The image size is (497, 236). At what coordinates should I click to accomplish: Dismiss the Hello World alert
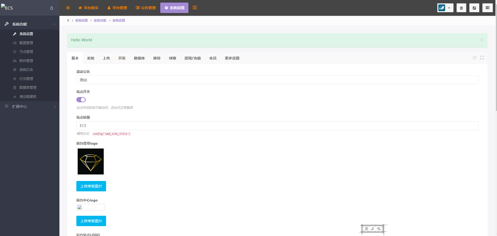point(482,40)
